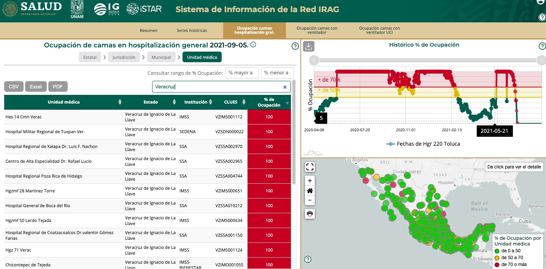Click the user profile icon at top right
Image resolution: width=546 pixels, height=269 pixels.
[541, 2]
